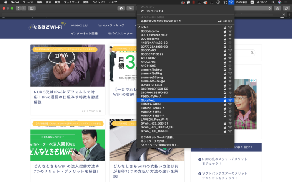The width and height of the screenshot is (292, 182).
Task: Click the red pause menu bar icon
Action: click(194, 2)
